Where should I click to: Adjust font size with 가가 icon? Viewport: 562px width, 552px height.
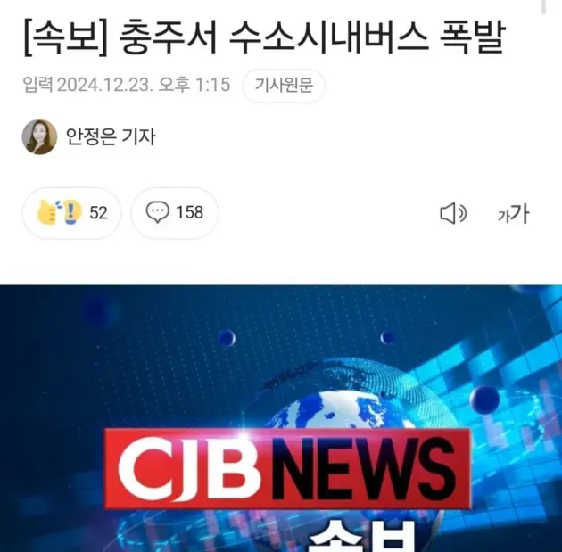click(x=513, y=214)
